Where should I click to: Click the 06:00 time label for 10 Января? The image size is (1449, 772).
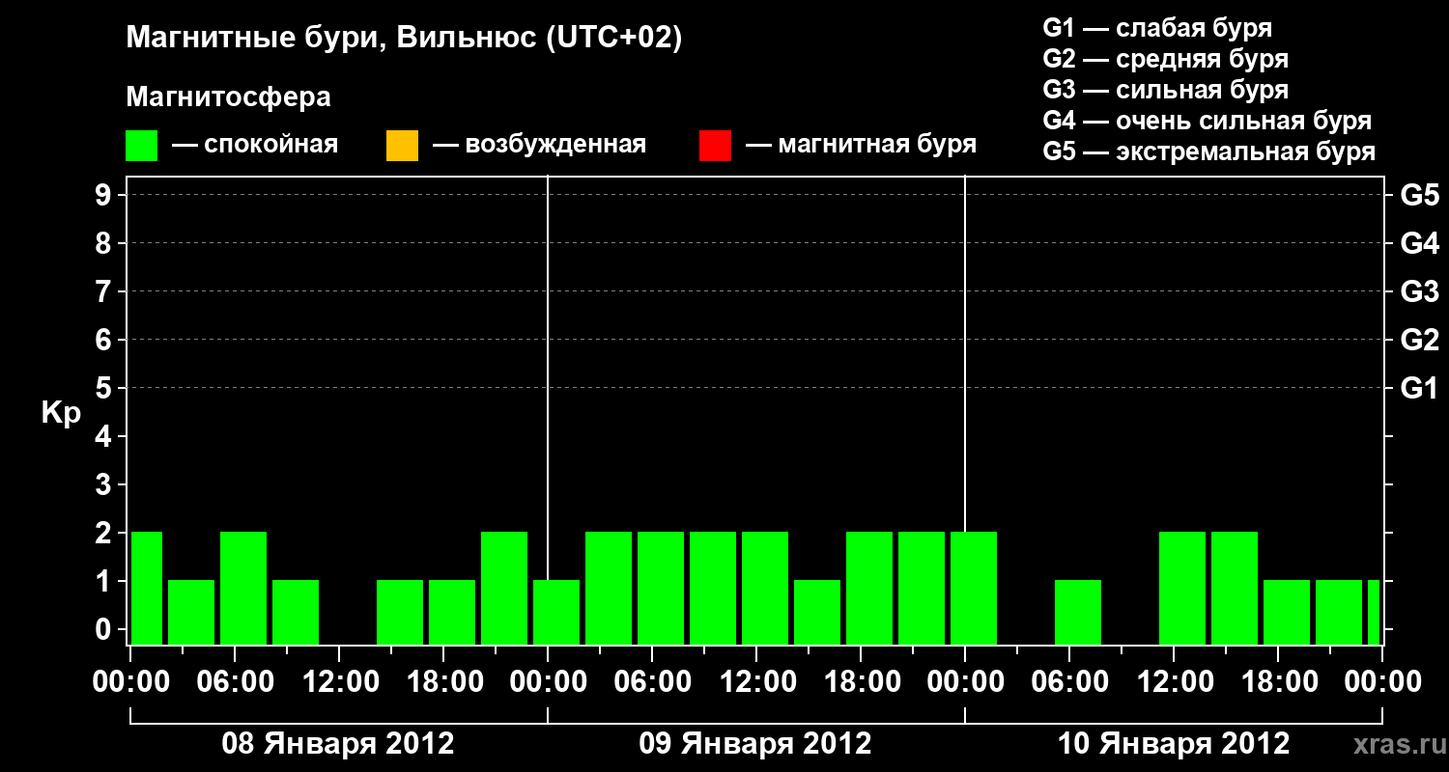pyautogui.click(x=1069, y=682)
